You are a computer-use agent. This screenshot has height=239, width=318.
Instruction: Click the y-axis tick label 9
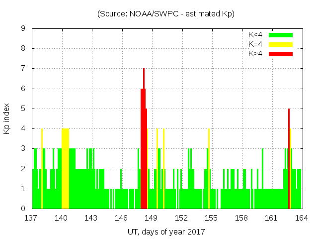23,29
